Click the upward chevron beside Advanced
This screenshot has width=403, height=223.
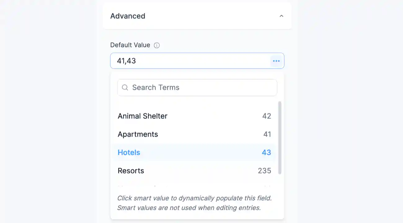click(281, 15)
